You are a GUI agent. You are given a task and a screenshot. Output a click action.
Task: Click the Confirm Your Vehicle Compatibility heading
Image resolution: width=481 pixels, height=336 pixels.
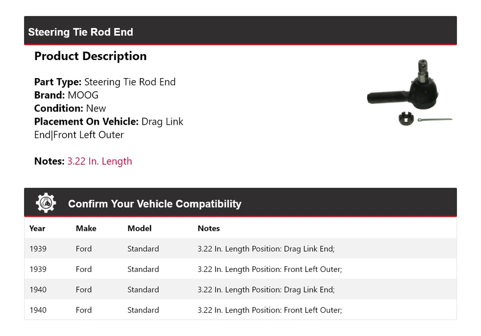tap(154, 204)
